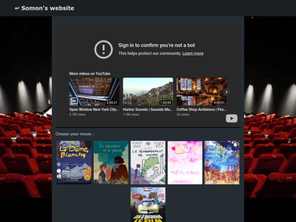Click title 'Open Window New York City...'
The image size is (296, 222).
coord(94,110)
